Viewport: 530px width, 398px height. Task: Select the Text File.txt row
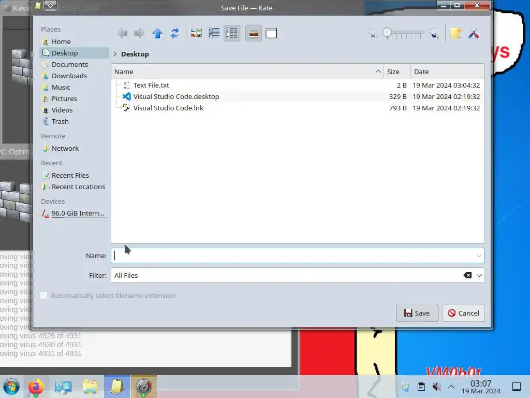point(298,86)
